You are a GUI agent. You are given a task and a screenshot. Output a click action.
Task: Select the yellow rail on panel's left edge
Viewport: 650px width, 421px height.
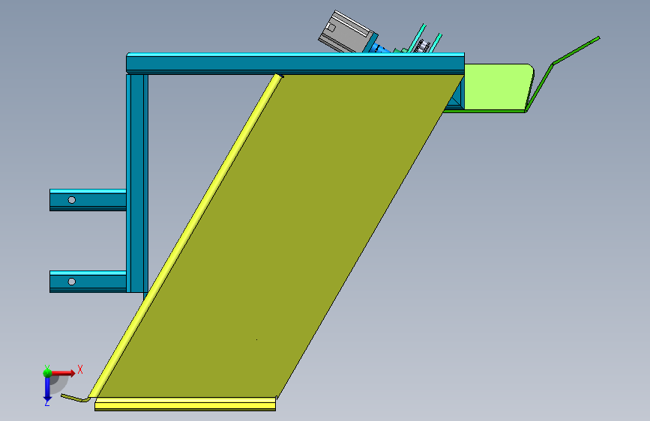coord(186,236)
